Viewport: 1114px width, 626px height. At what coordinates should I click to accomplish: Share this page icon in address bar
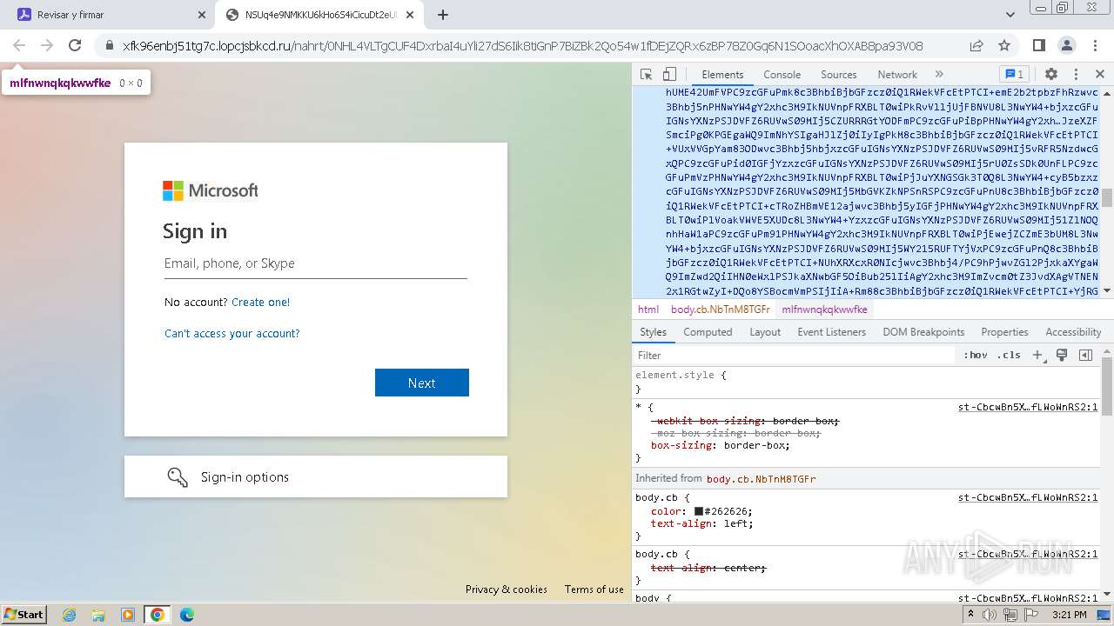(x=976, y=45)
